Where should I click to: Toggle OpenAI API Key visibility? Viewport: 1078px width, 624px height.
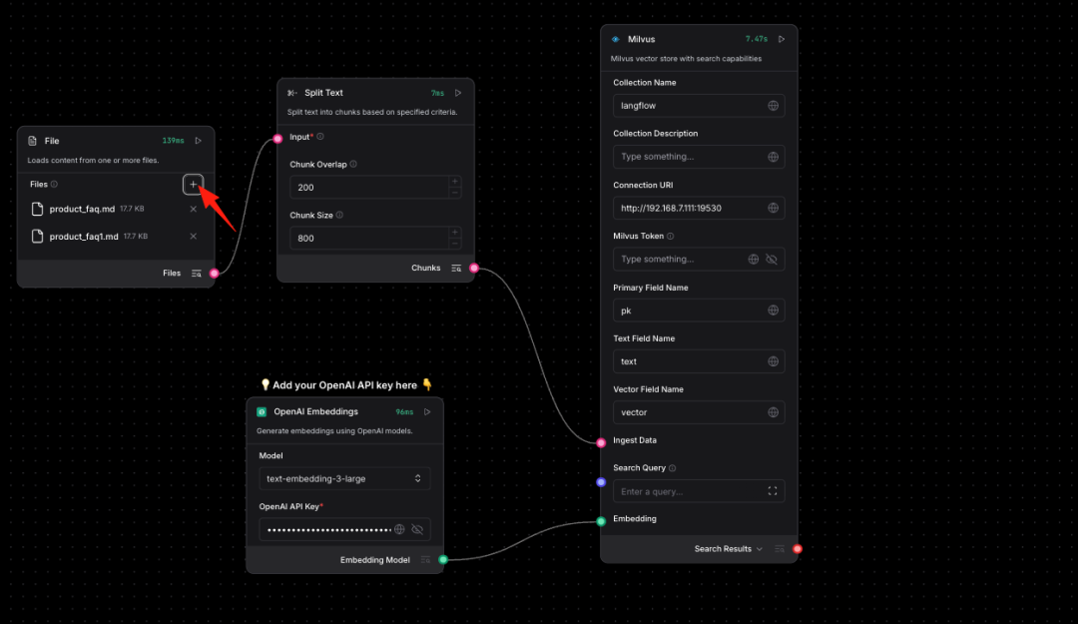point(417,530)
